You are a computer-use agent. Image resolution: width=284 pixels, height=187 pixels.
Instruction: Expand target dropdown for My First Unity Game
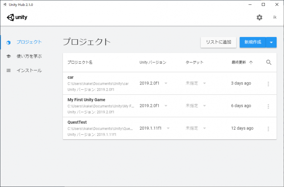coord(204,106)
